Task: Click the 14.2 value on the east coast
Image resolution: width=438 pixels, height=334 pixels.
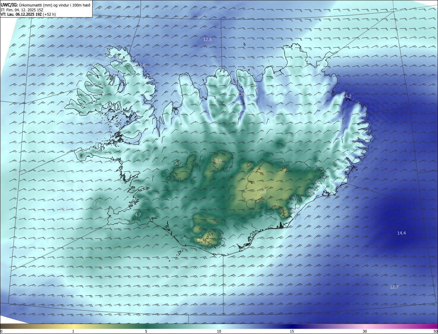Action: coord(347,97)
